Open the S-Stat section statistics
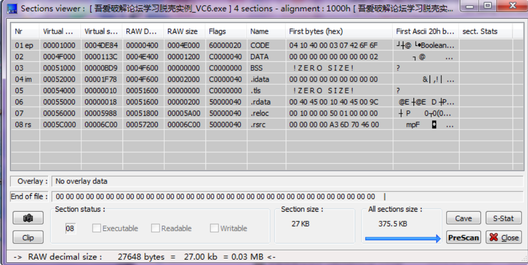The image size is (528, 265). point(503,218)
